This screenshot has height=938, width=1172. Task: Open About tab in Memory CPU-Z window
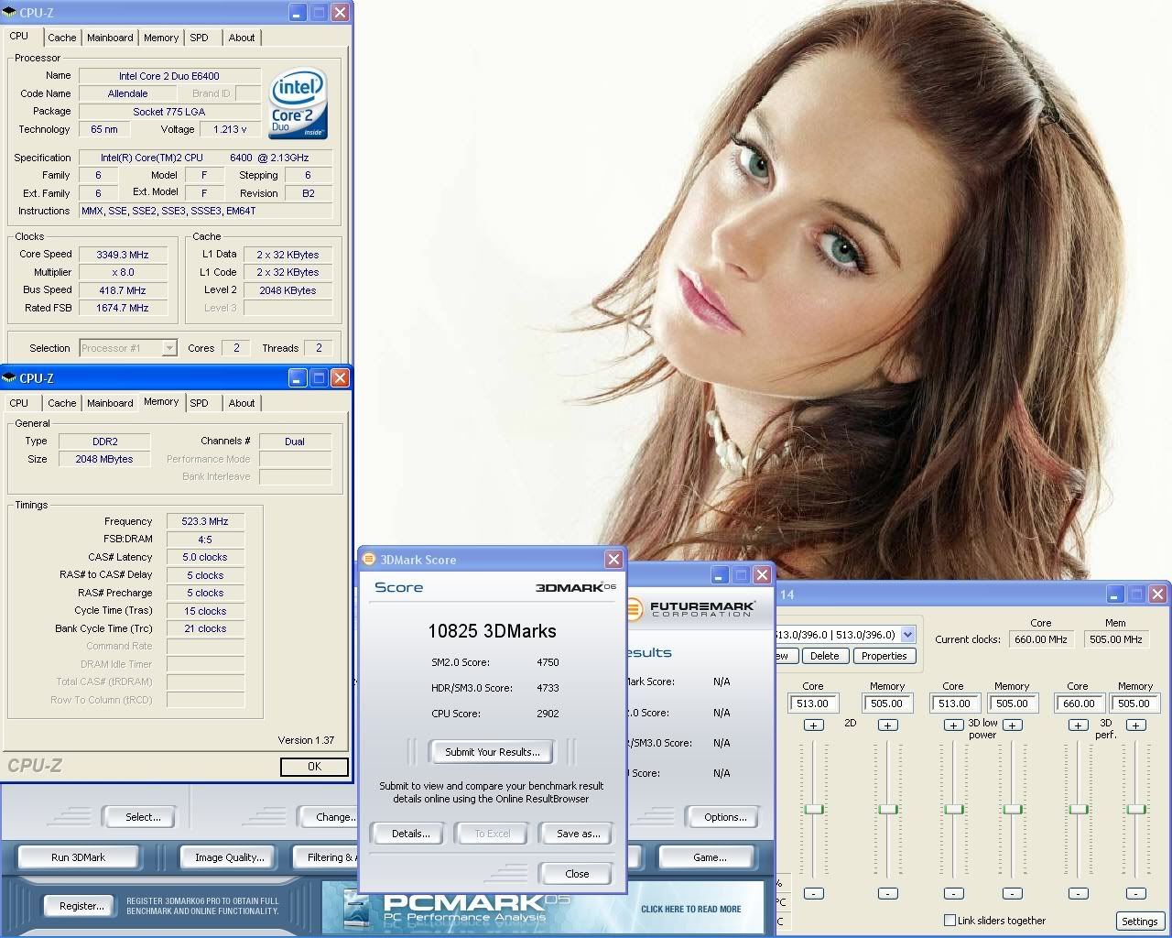[x=242, y=403]
